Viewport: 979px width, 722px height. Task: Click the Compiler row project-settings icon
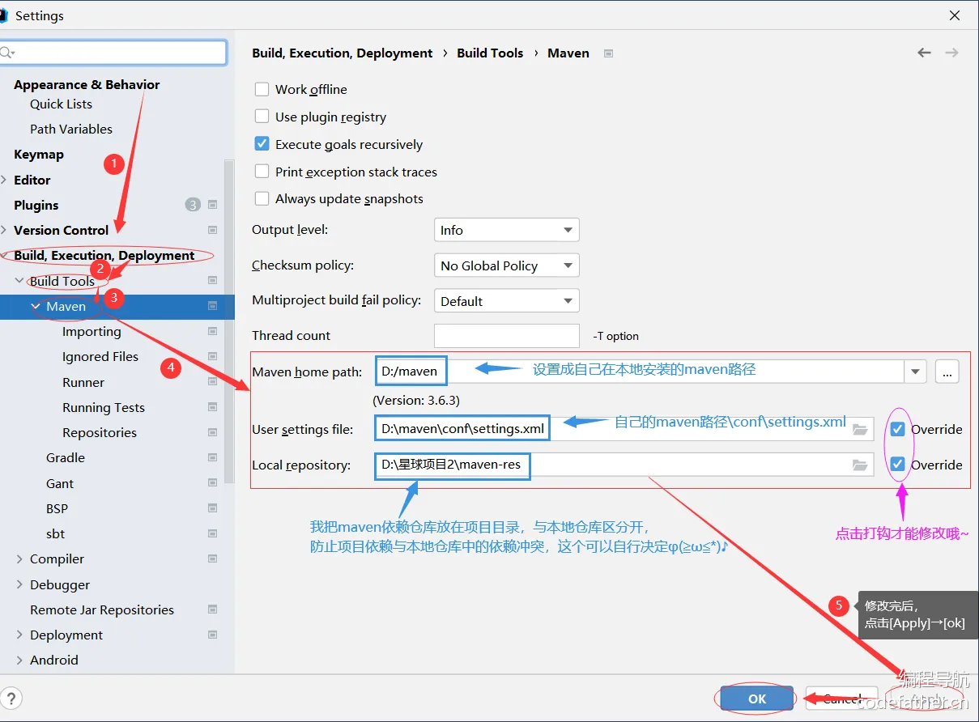pos(212,558)
